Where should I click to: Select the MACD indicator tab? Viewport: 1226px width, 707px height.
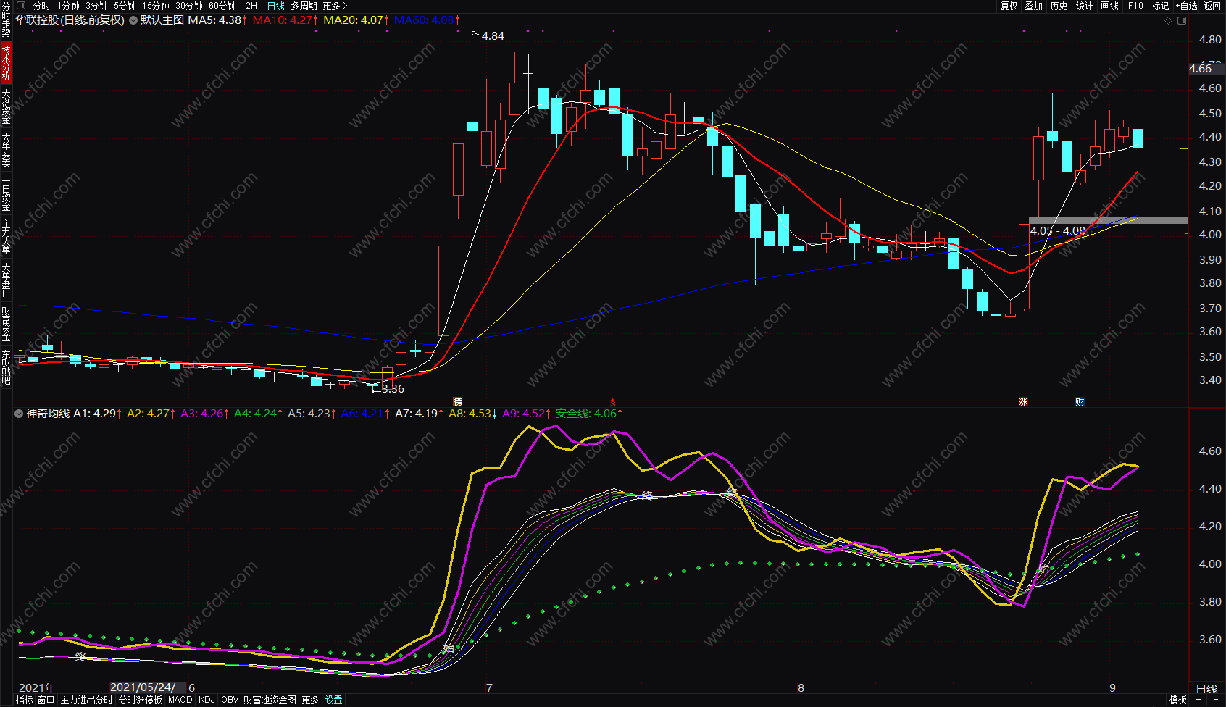click(180, 700)
